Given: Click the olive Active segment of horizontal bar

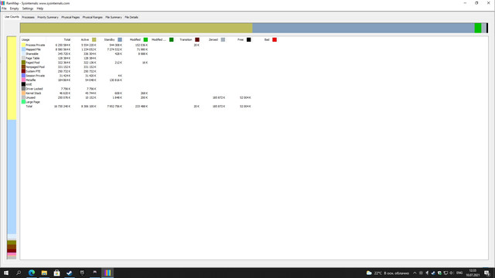Looking at the screenshot, I should click(136, 28).
